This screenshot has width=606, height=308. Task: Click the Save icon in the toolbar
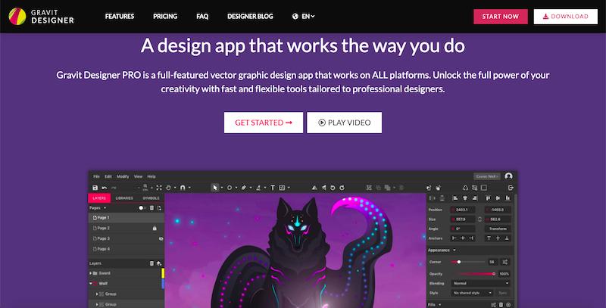pyautogui.click(x=95, y=188)
